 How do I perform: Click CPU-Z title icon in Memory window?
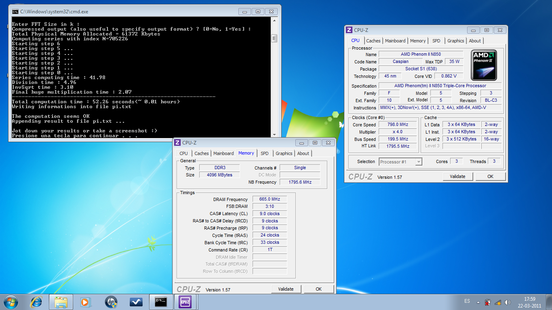point(177,142)
